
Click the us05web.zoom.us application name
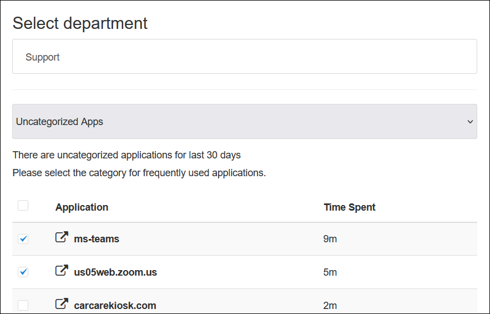(115, 272)
